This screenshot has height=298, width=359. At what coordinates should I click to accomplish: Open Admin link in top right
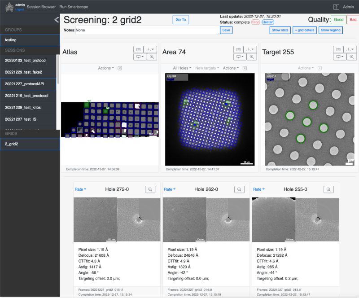point(348,7)
